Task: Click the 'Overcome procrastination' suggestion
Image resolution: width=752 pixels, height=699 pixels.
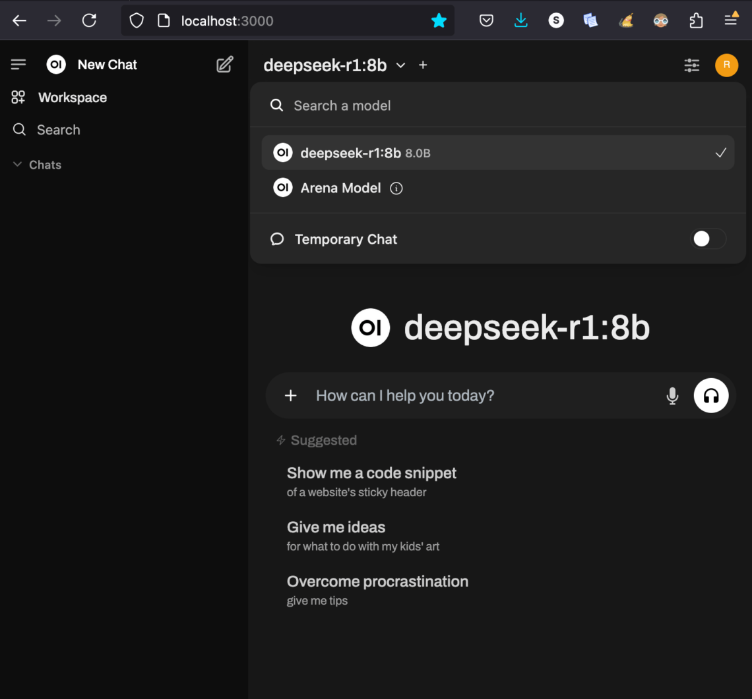Action: click(x=377, y=582)
